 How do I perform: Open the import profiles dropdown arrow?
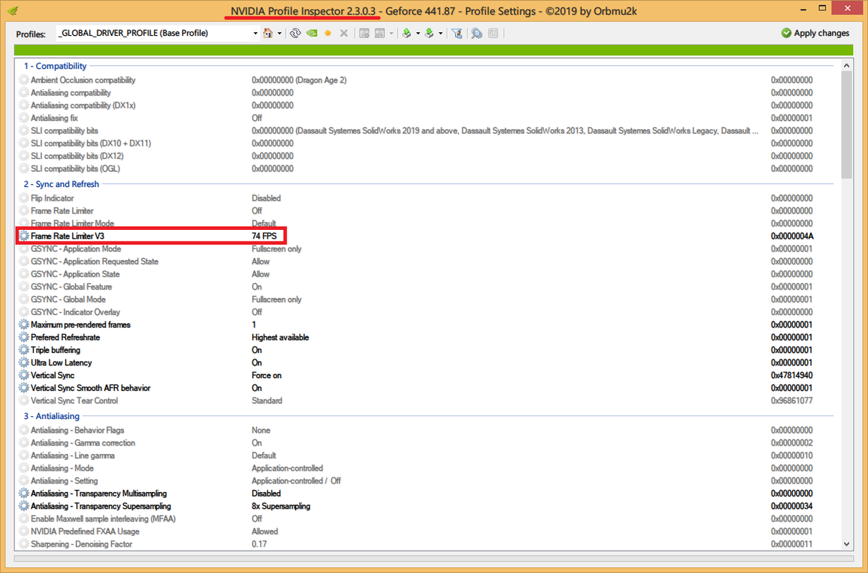440,33
